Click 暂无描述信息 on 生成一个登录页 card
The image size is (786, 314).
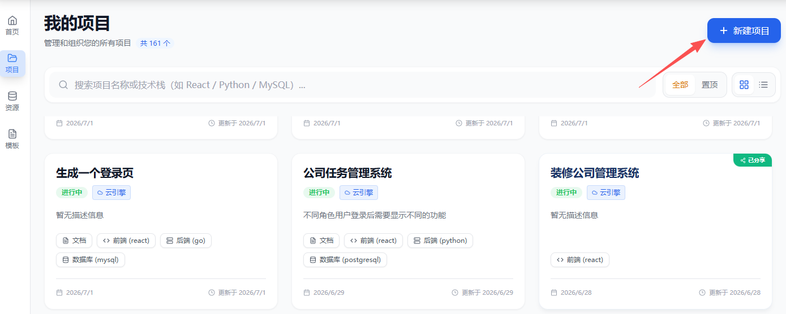[80, 215]
